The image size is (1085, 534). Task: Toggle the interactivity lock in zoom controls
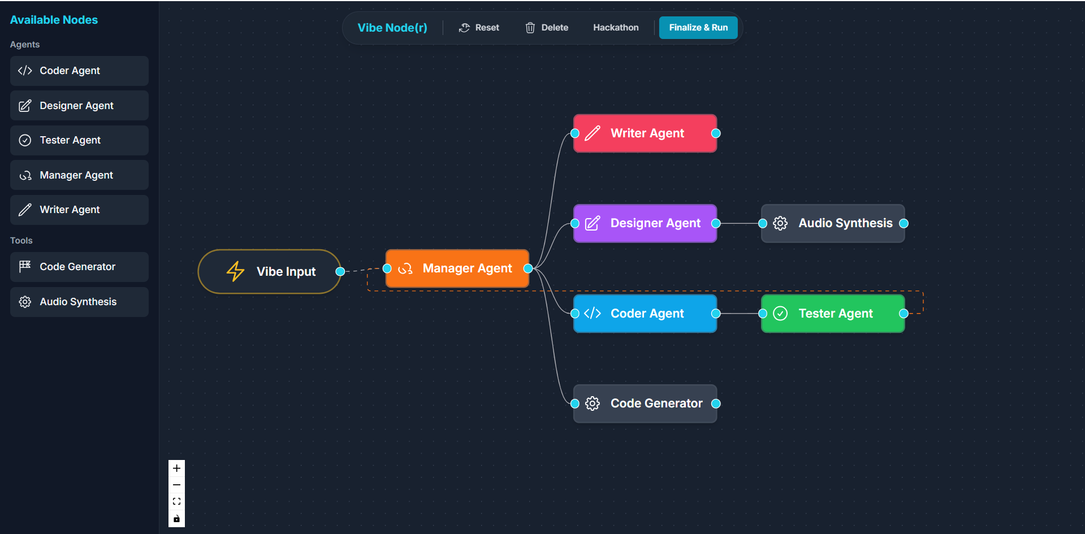[176, 518]
